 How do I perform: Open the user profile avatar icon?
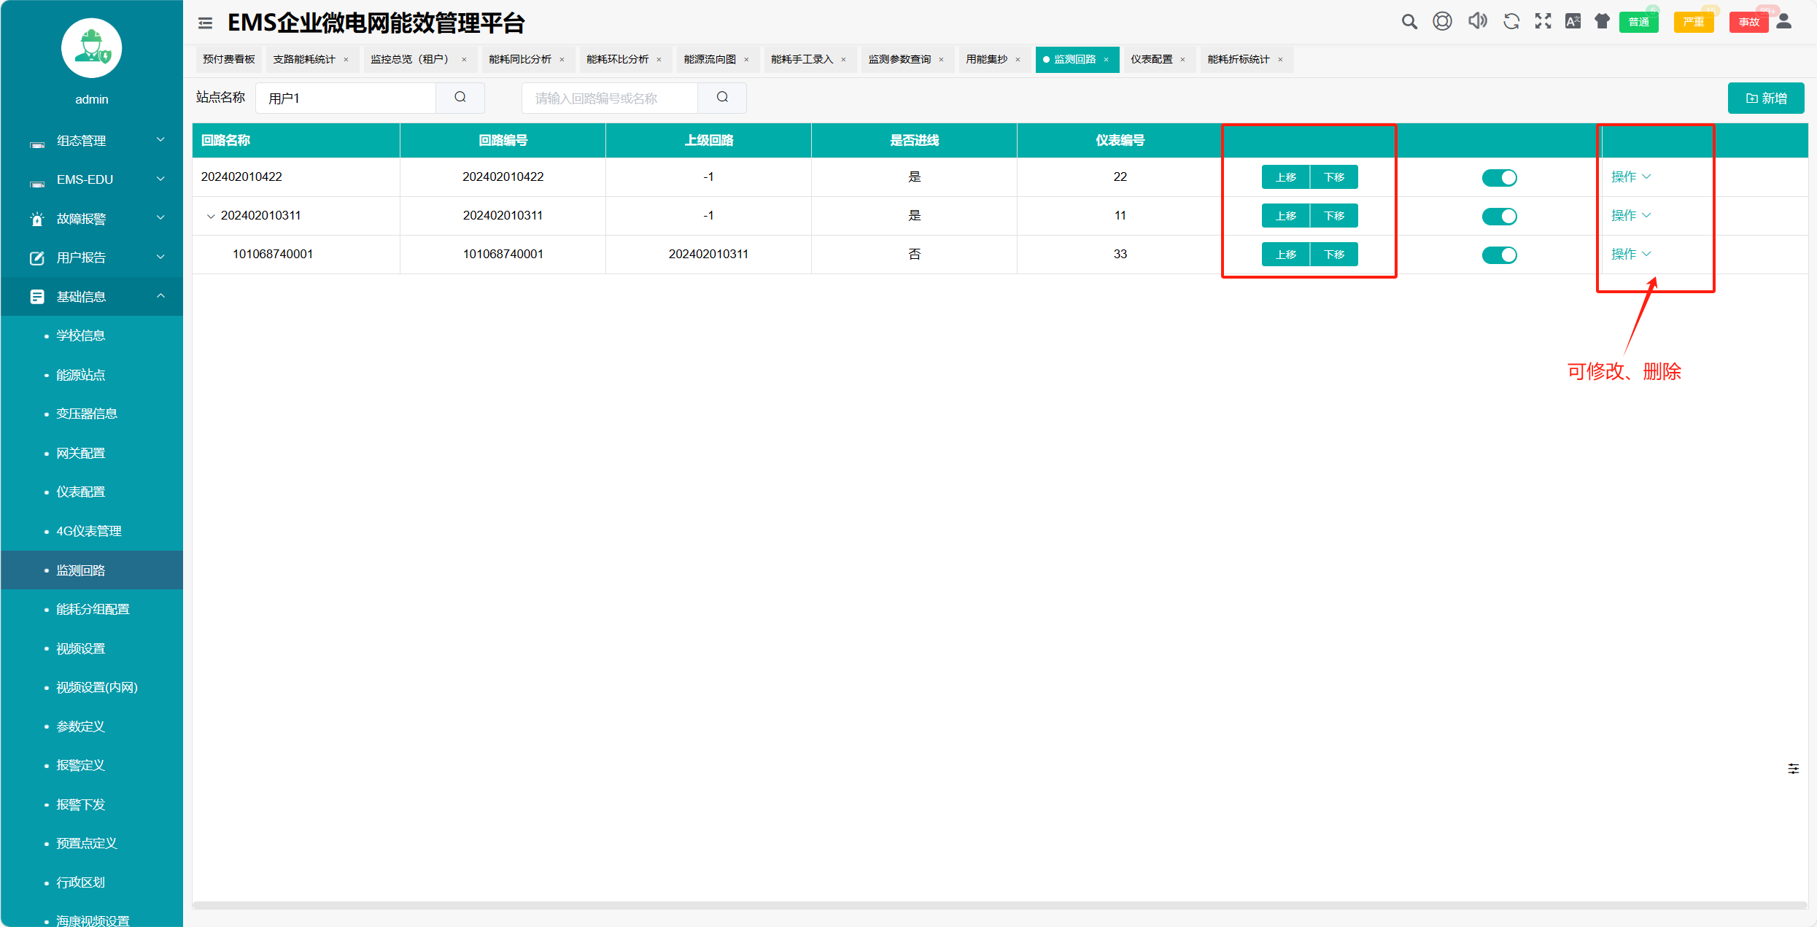pyautogui.click(x=1784, y=21)
